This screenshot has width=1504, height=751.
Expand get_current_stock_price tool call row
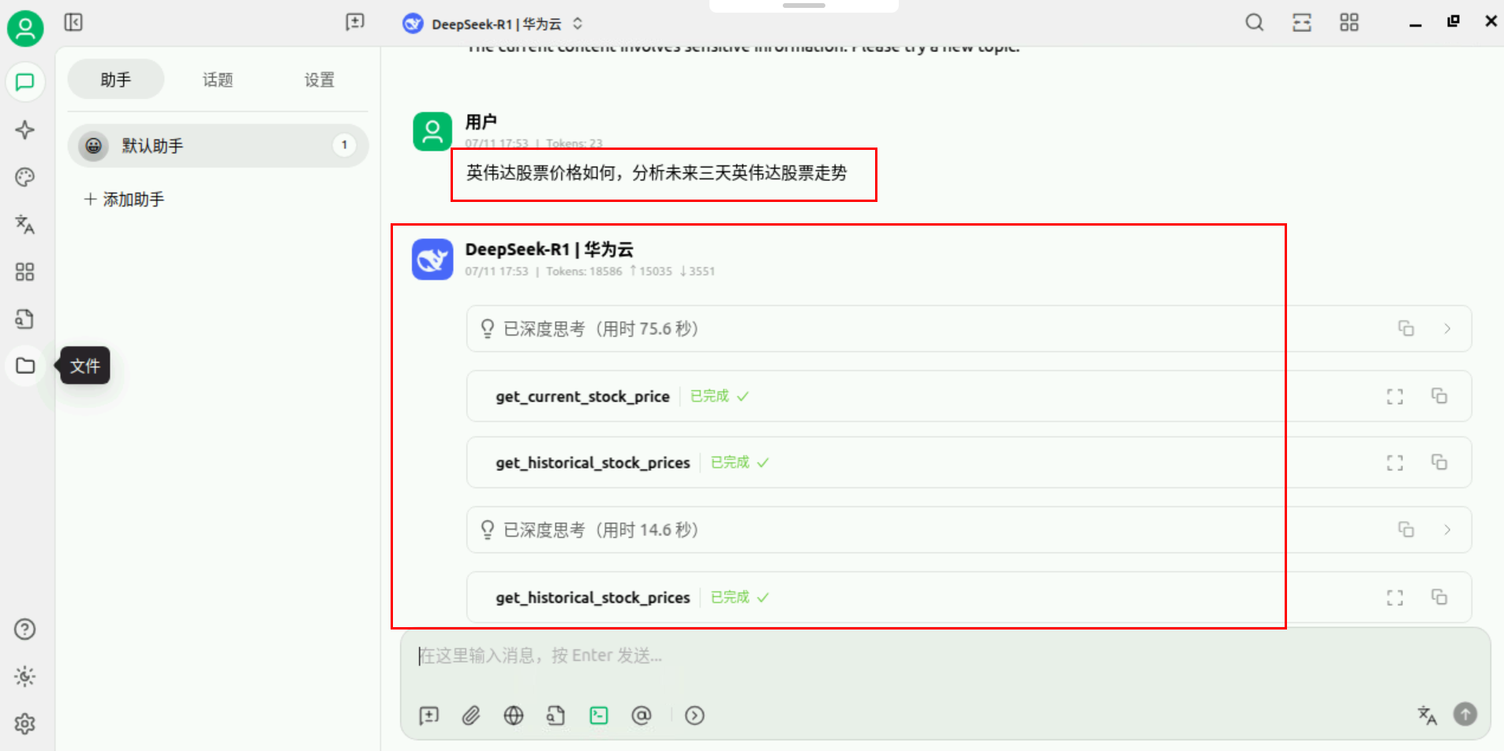coord(969,396)
